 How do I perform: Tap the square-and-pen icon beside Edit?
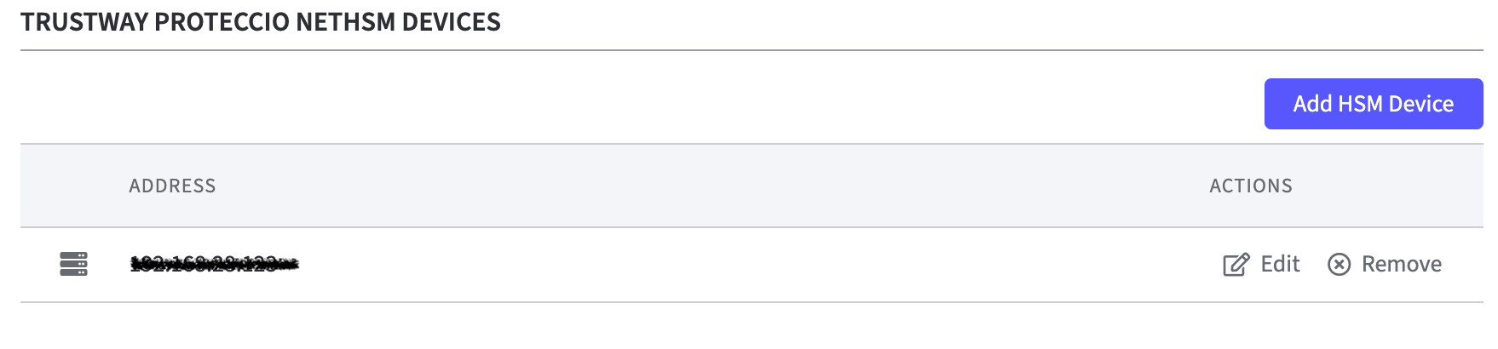(x=1236, y=265)
